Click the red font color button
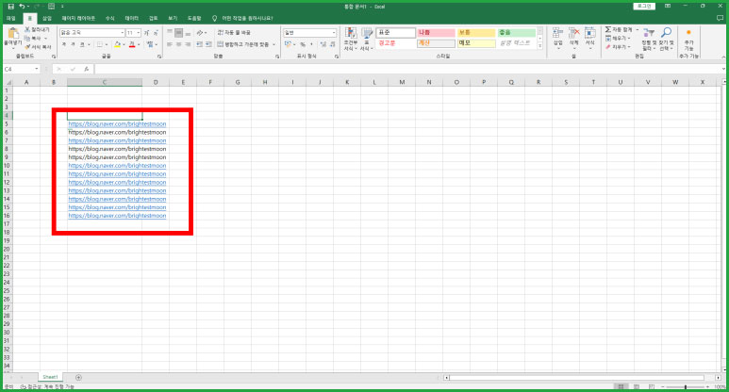The height and width of the screenshot is (392, 729). point(132,44)
